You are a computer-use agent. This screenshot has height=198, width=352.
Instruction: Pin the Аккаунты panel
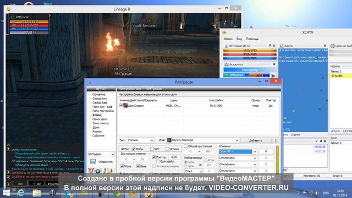[x=274, y=64]
